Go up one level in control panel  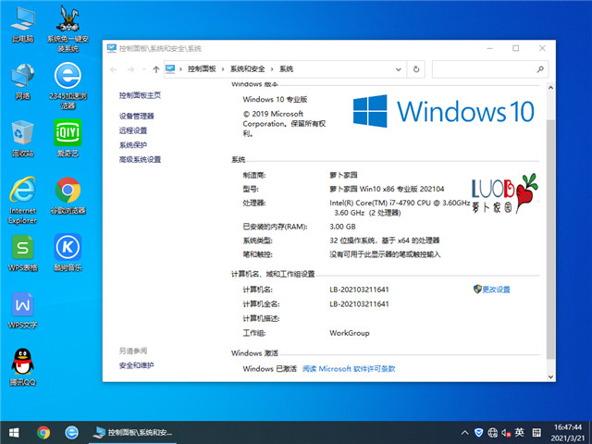point(156,69)
